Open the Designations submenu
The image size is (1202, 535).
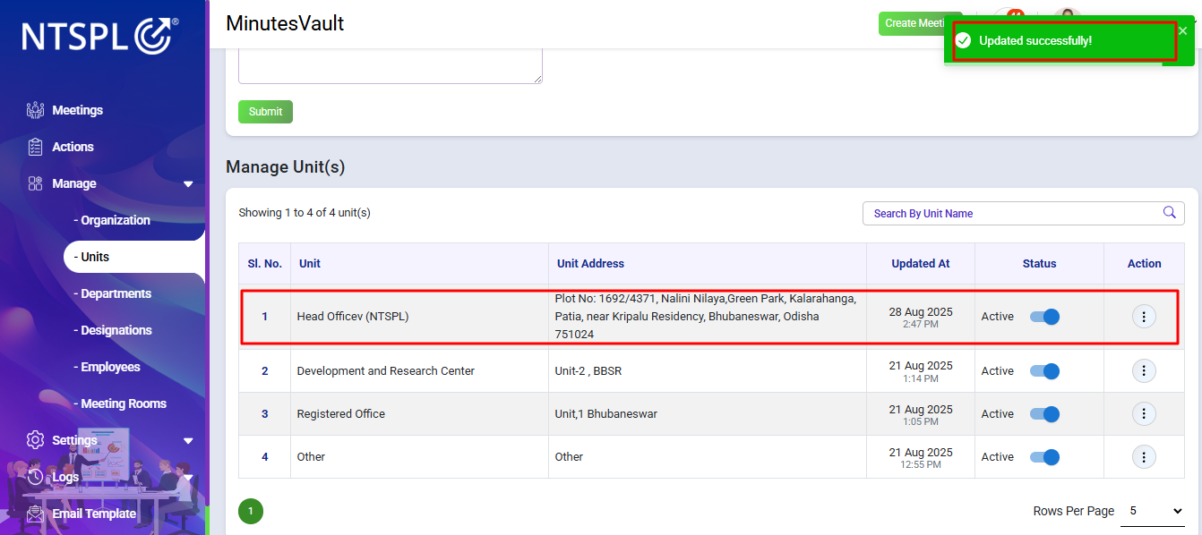(x=113, y=330)
